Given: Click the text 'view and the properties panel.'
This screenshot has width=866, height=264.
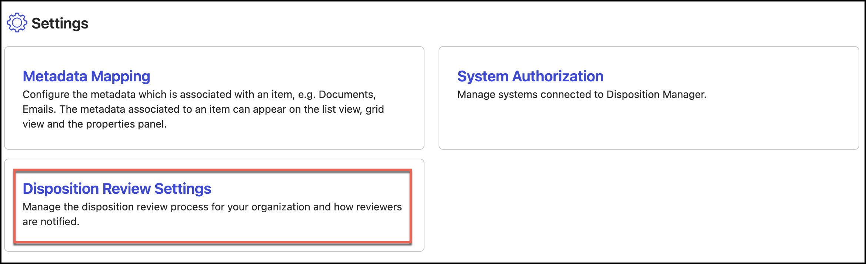Looking at the screenshot, I should (x=94, y=124).
